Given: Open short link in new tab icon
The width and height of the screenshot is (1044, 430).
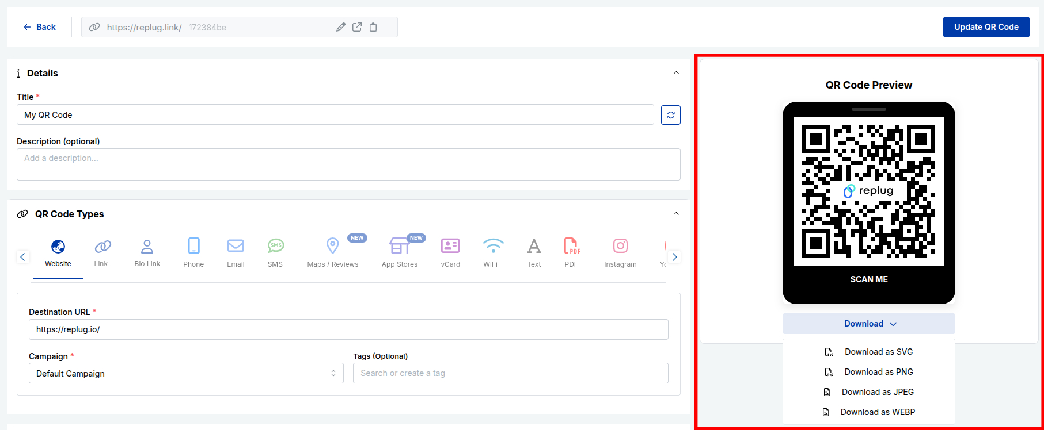Looking at the screenshot, I should point(357,27).
